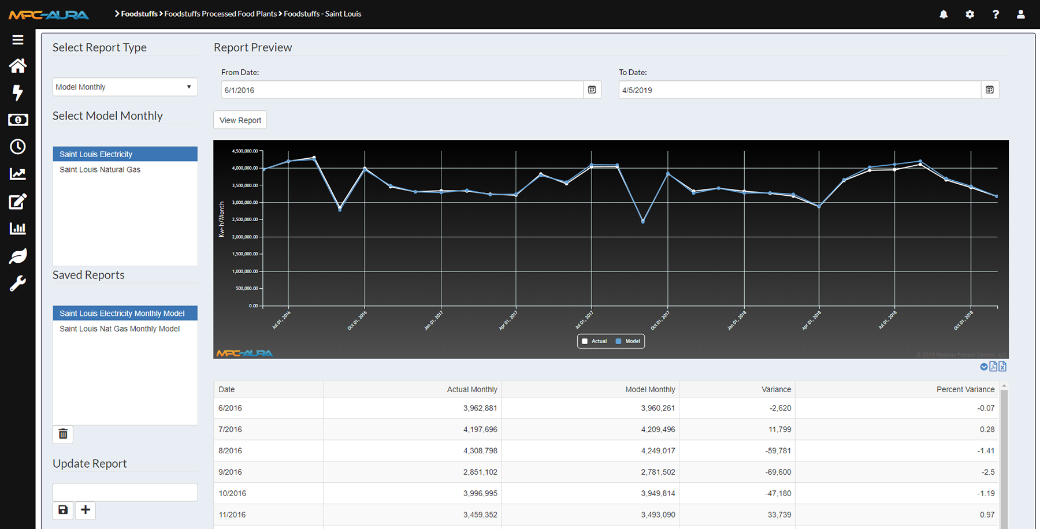The height and width of the screenshot is (529, 1040).
Task: Open the To Date calendar picker
Action: (x=990, y=90)
